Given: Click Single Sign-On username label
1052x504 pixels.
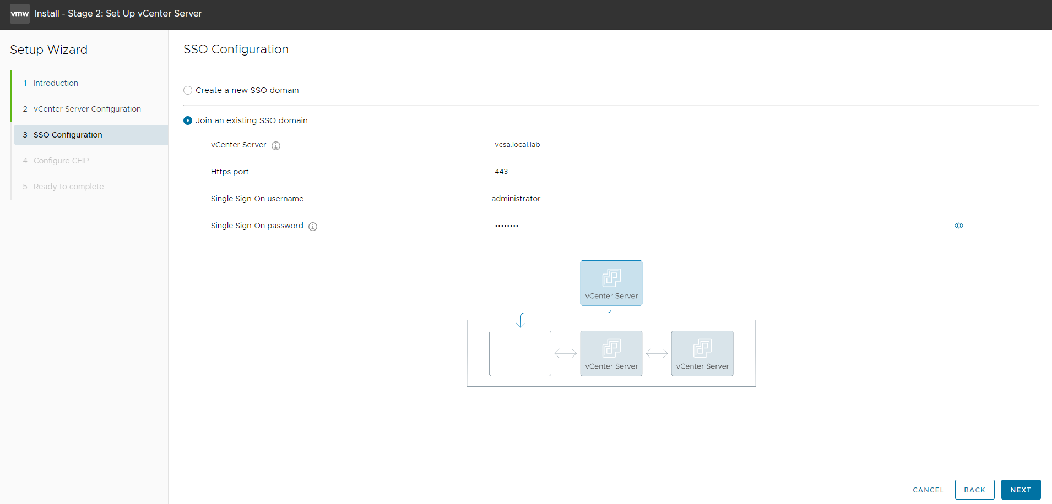Looking at the screenshot, I should click(x=257, y=199).
